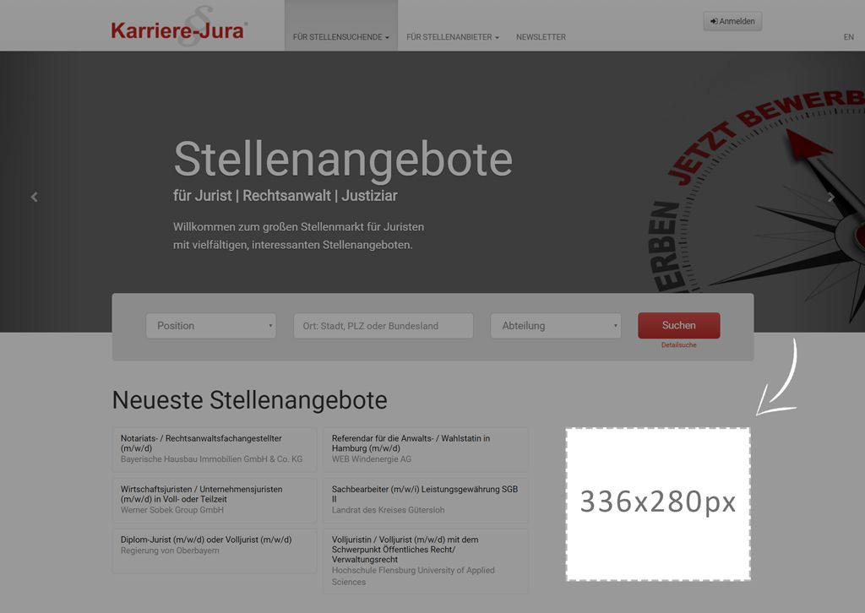
Task: Focus the Ort location input field
Action: 383,326
